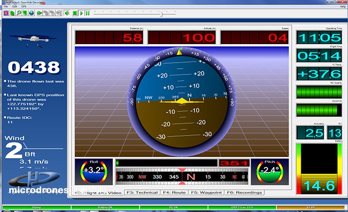Click the globe icon in toolbar

coord(31,13)
